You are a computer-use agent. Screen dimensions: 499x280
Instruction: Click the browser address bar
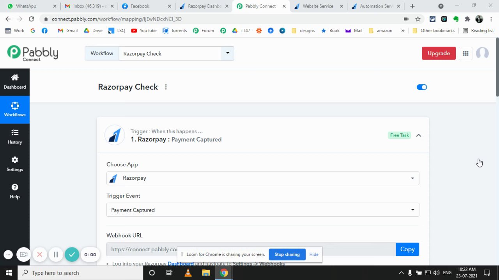point(222,19)
